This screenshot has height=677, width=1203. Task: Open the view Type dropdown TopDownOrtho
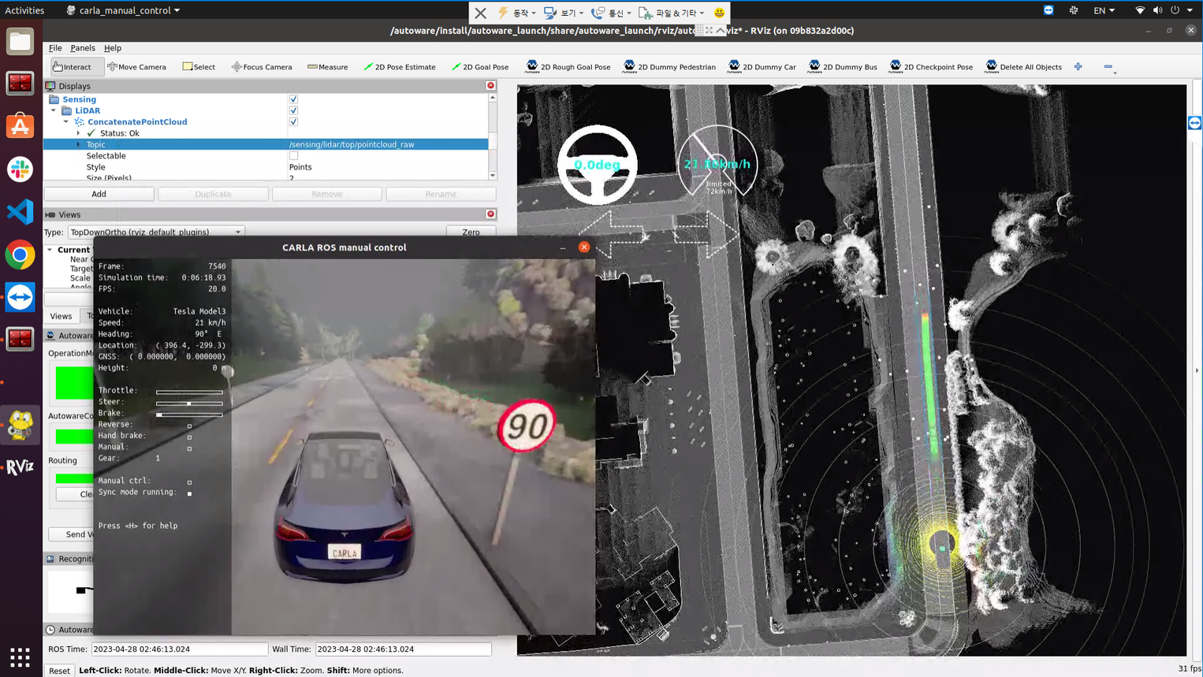[156, 232]
